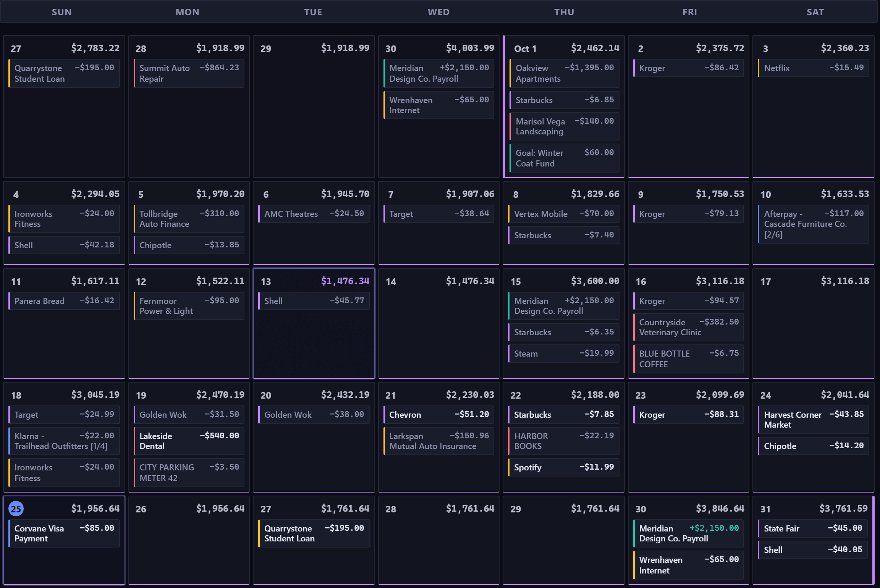Open the Golden Wok charge on the 20th
The height and width of the screenshot is (588, 880).
(314, 415)
